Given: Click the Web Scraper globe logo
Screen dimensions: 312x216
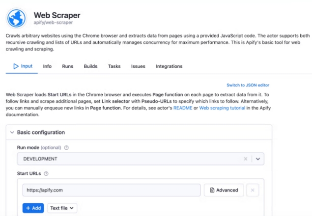Looking at the screenshot, I should [x=17, y=18].
